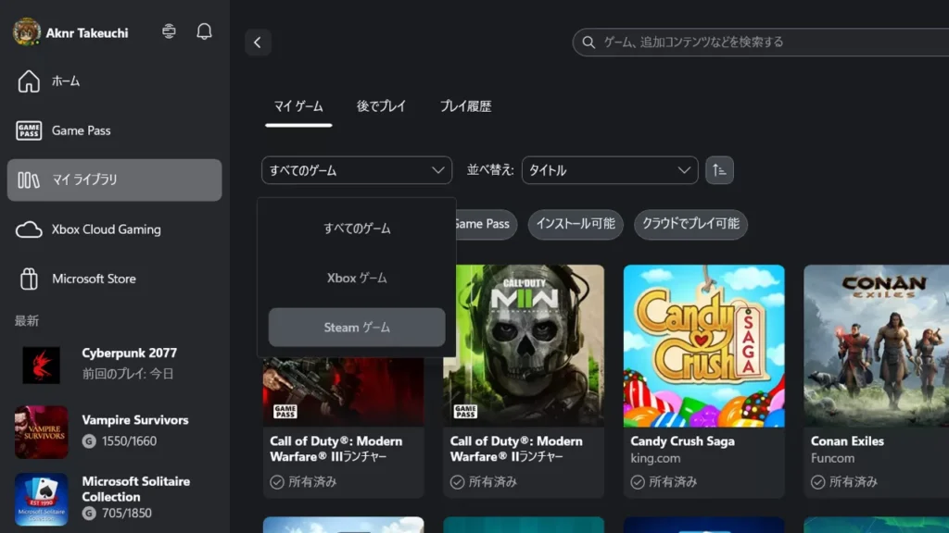This screenshot has width=949, height=533.
Task: Click the Game Pass badge icon in sidebar
Action: point(29,130)
